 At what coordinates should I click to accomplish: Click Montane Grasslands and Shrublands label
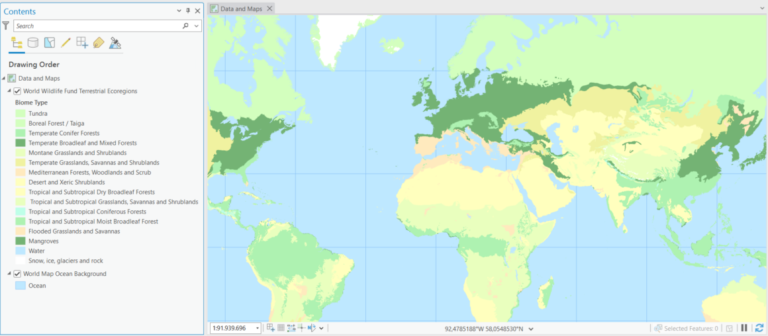[x=77, y=153]
